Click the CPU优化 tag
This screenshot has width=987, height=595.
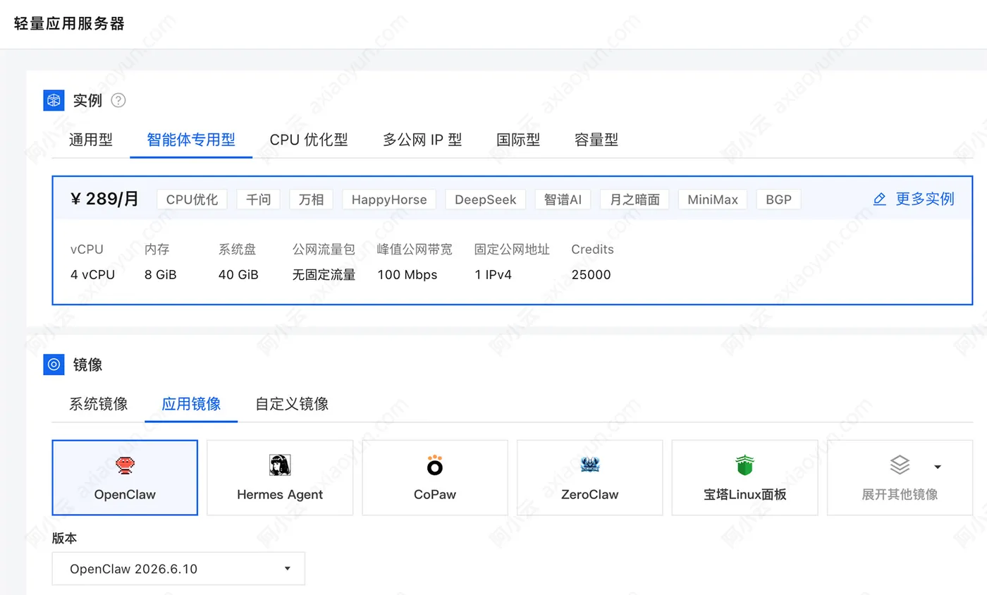192,200
